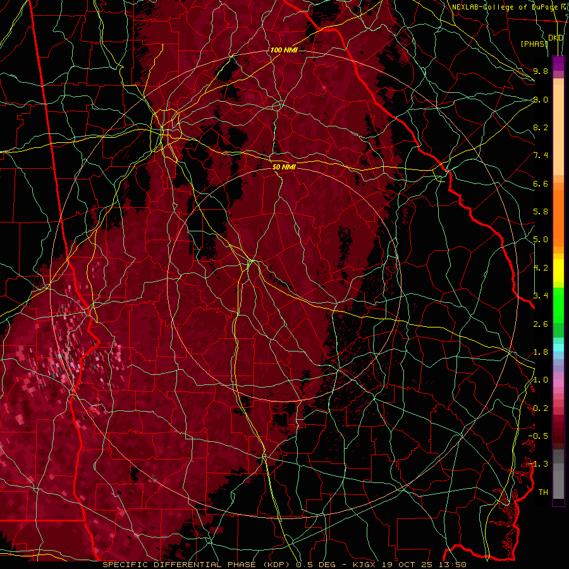Click the "TH" threshold legend label
Image resolution: width=569 pixels, height=569 pixels.
[543, 493]
